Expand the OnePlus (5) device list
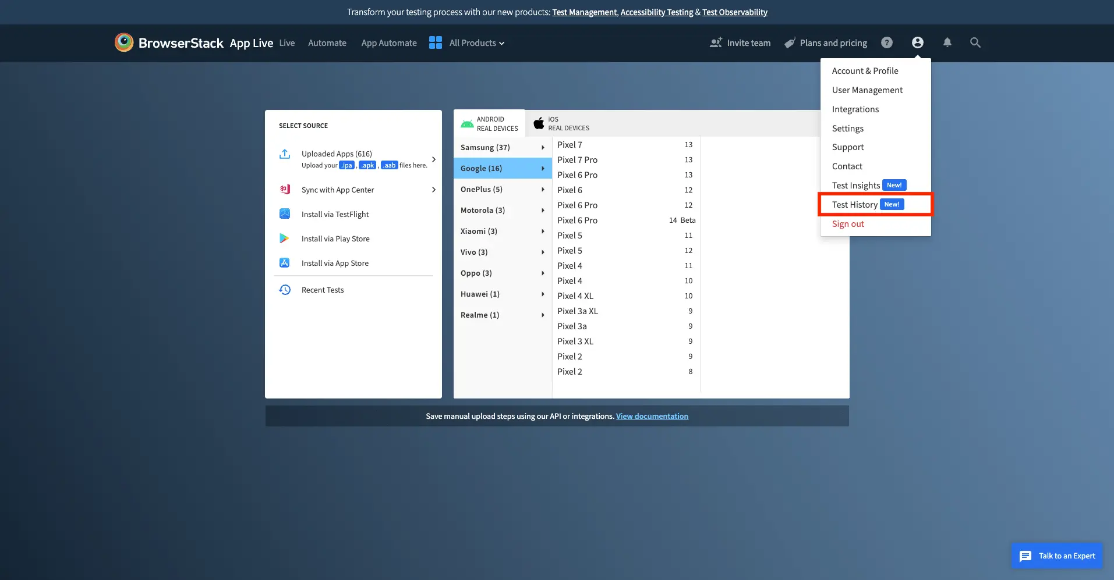 click(x=502, y=190)
